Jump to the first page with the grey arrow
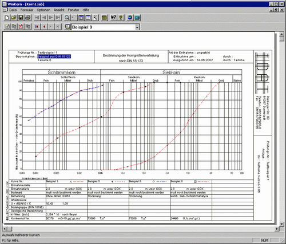Image resolution: width=286 pixels, height=244 pixels. pos(37,18)
